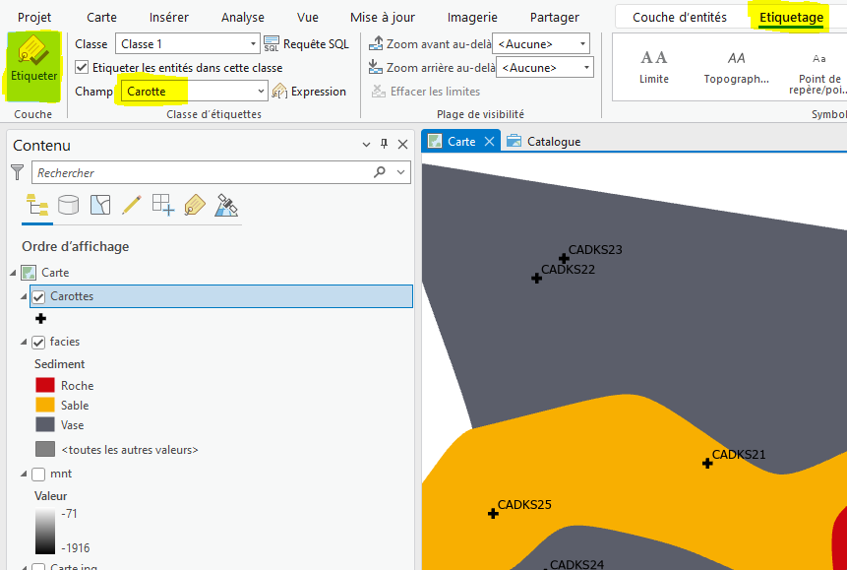Enable the mnt layer checkbox
Viewport: 847px width, 570px height.
pos(39,475)
